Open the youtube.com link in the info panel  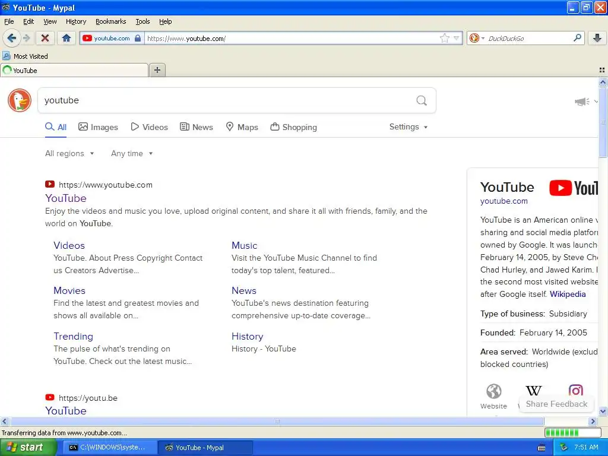503,201
